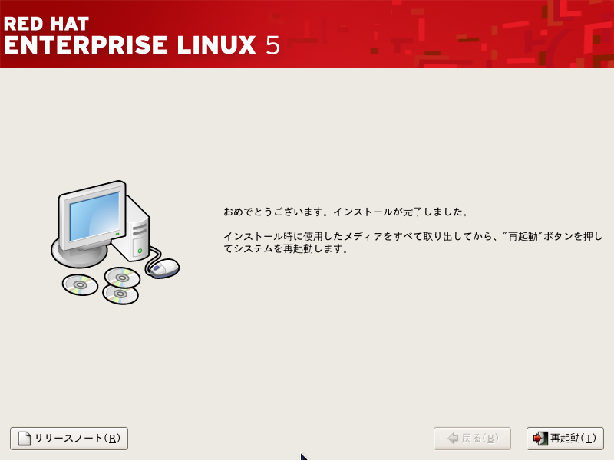Click the greyed-out 戻る(B) back button
The image size is (614, 460).
[472, 438]
